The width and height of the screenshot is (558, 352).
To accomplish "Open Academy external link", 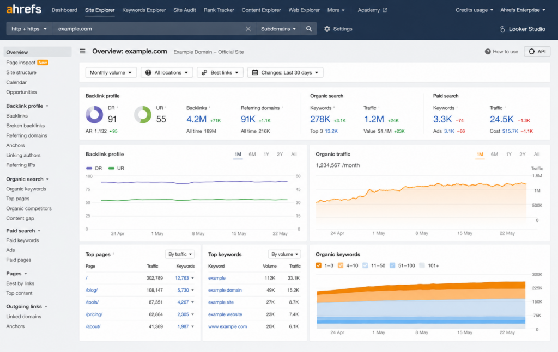I will (372, 10).
